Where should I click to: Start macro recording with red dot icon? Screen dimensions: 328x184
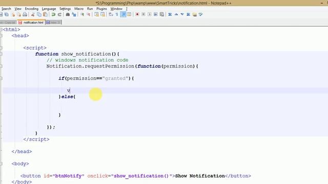137,14
